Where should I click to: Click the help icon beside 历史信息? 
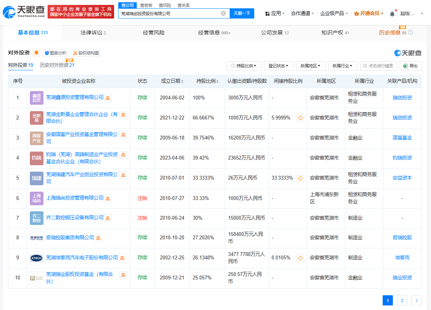coord(411,33)
